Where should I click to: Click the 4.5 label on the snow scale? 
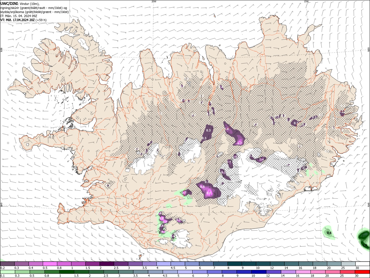point(173,268)
